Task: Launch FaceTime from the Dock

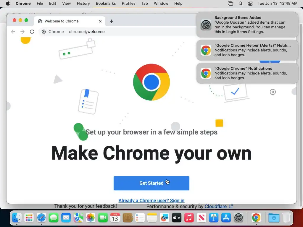Action: tap(103, 218)
